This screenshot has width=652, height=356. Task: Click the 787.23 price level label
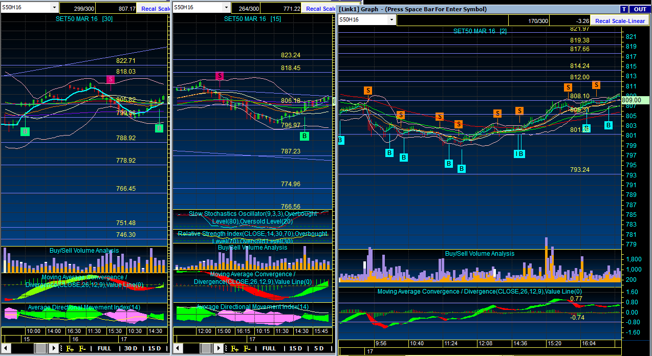click(290, 151)
